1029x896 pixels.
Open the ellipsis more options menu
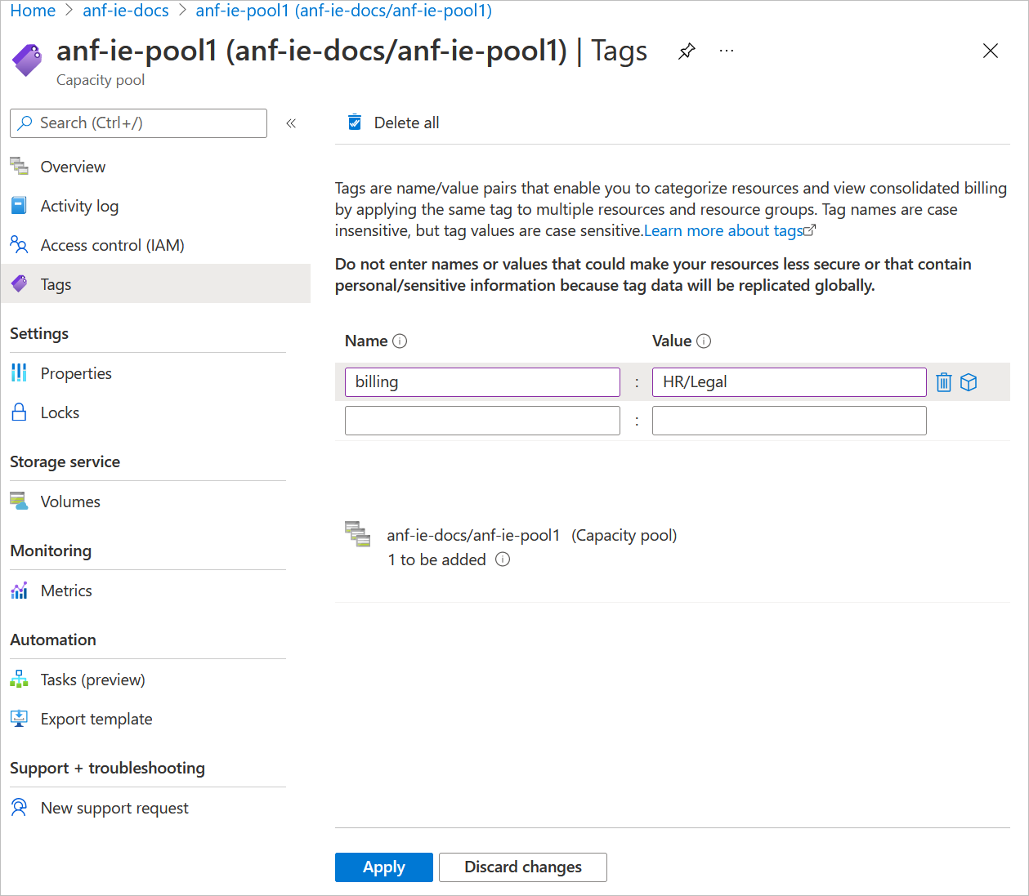coord(726,51)
